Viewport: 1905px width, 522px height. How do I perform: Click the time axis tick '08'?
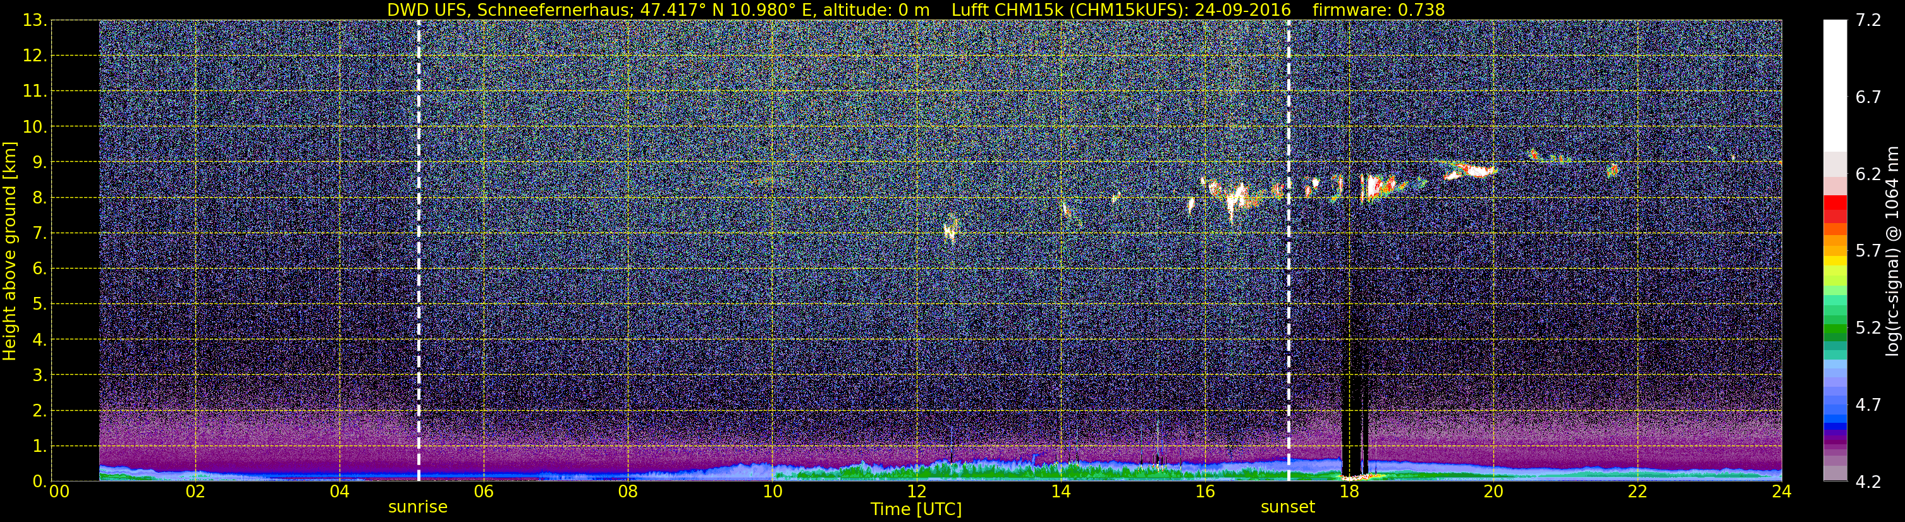(628, 492)
